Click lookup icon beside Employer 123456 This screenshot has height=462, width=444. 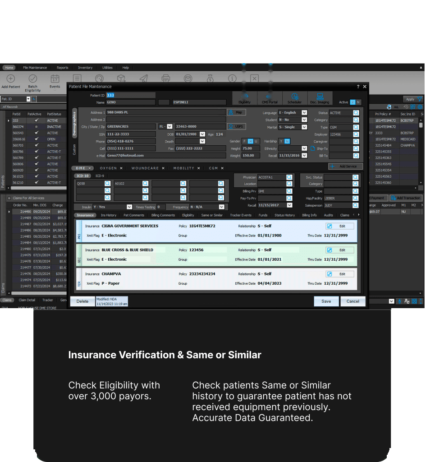[x=356, y=134]
